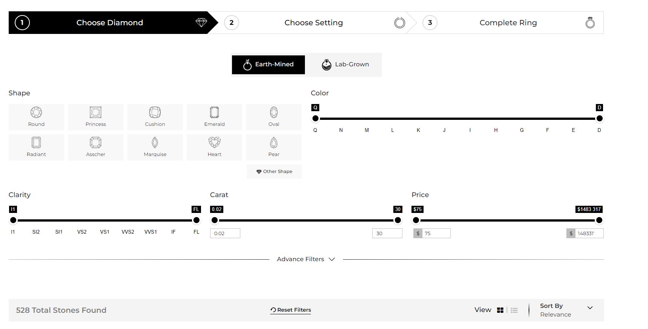Expand Advance Filters section
This screenshot has height=329, width=648.
[x=306, y=259]
